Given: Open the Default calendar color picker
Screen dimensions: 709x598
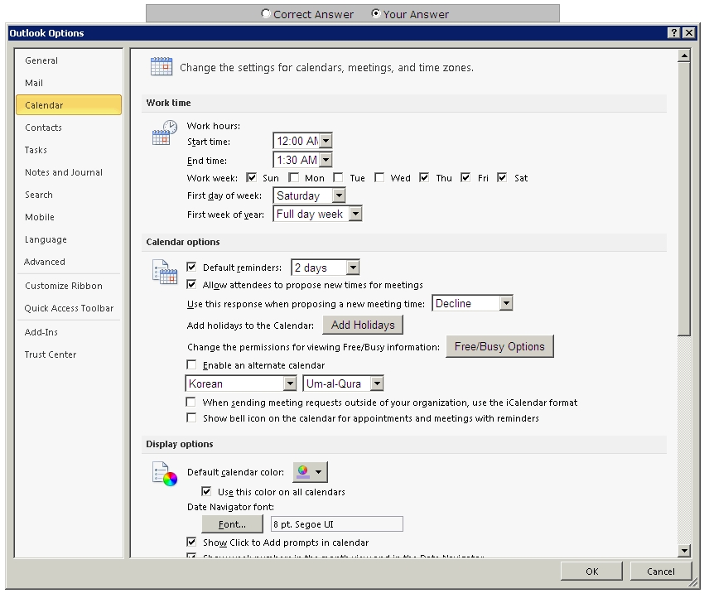Looking at the screenshot, I should pos(310,472).
